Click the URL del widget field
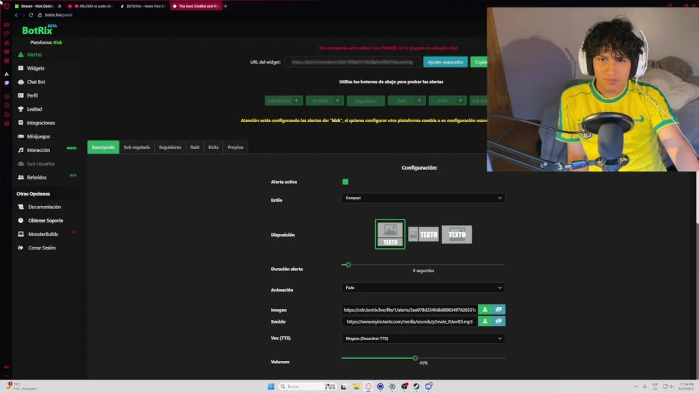Image resolution: width=699 pixels, height=393 pixels. click(352, 62)
